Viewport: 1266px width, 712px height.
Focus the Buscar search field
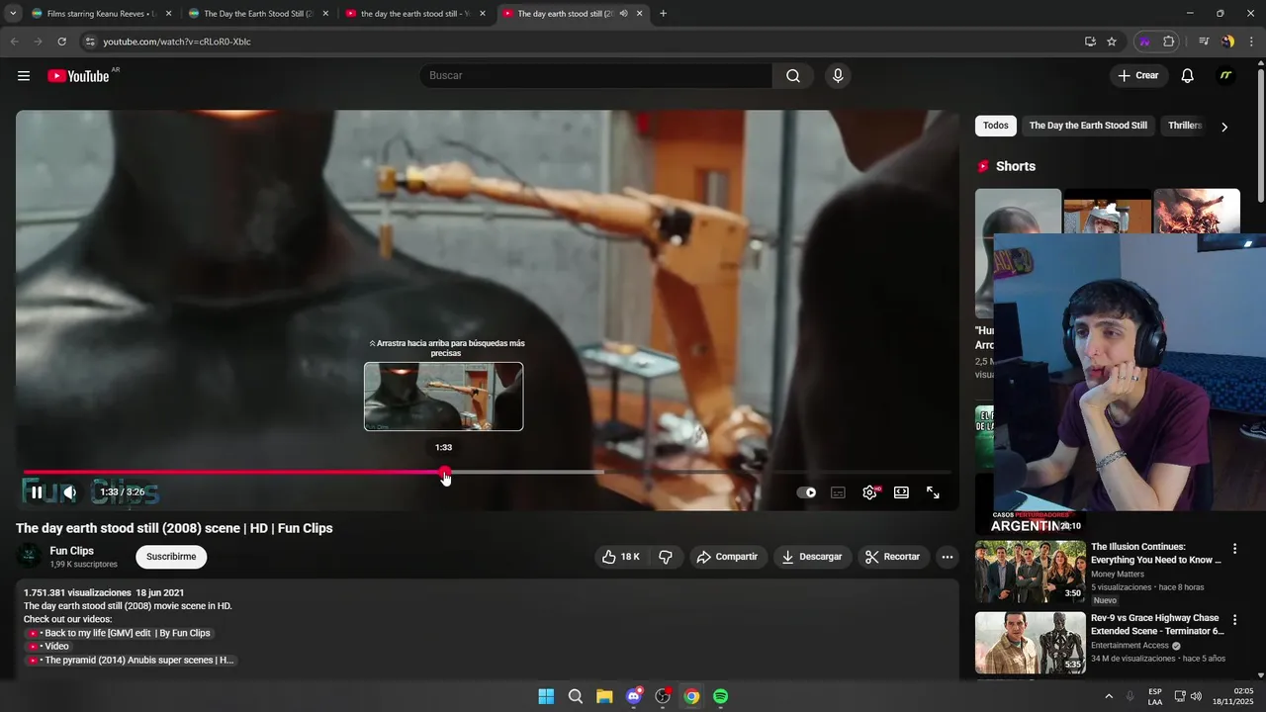[x=596, y=76]
